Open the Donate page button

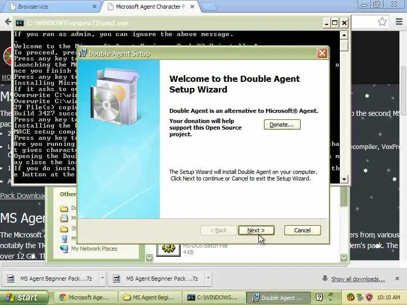(282, 125)
